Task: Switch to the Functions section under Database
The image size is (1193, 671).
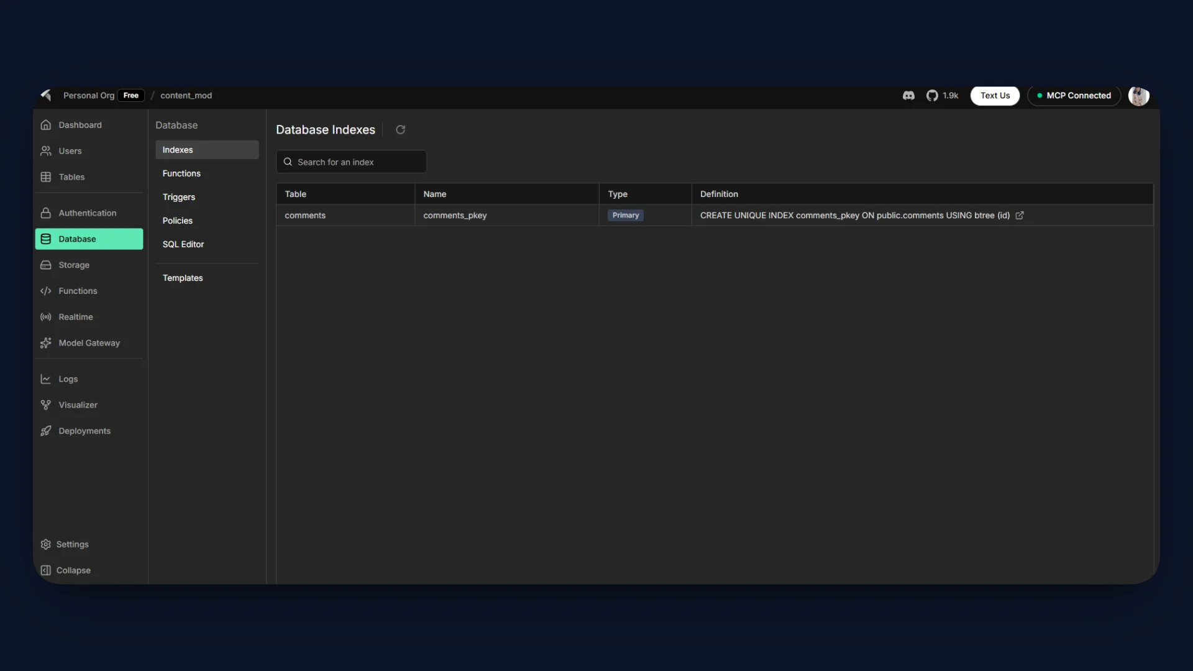Action: coord(181,173)
